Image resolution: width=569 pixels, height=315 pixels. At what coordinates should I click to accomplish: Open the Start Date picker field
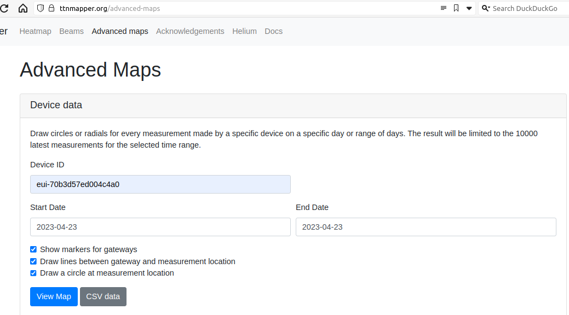point(160,227)
